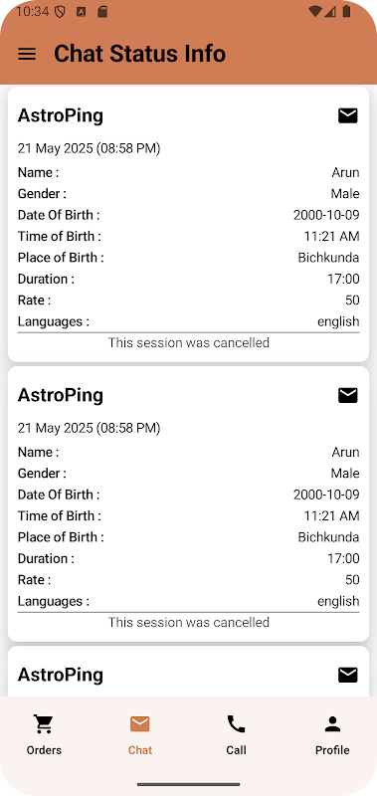
Task: Switch to the Orders tab label
Action: [44, 750]
